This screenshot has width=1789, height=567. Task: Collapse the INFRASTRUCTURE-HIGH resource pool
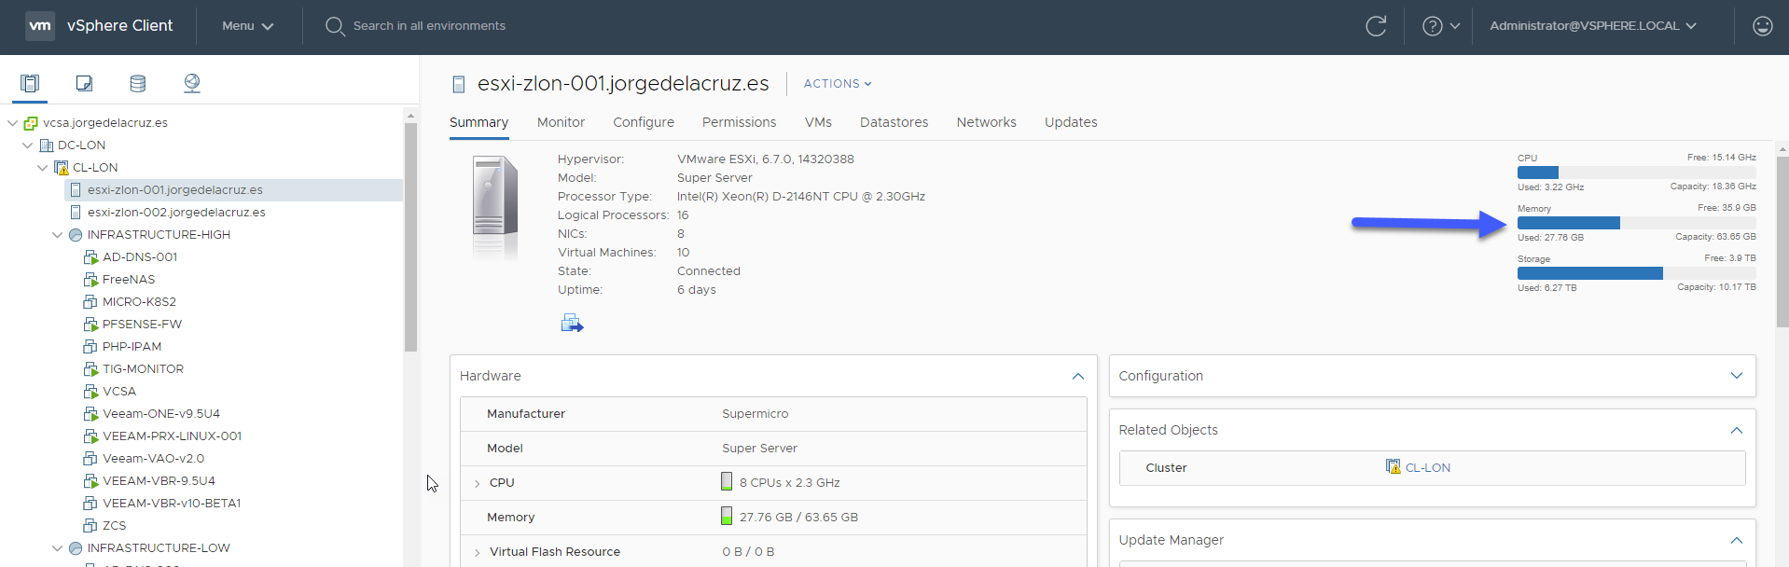[x=57, y=235]
